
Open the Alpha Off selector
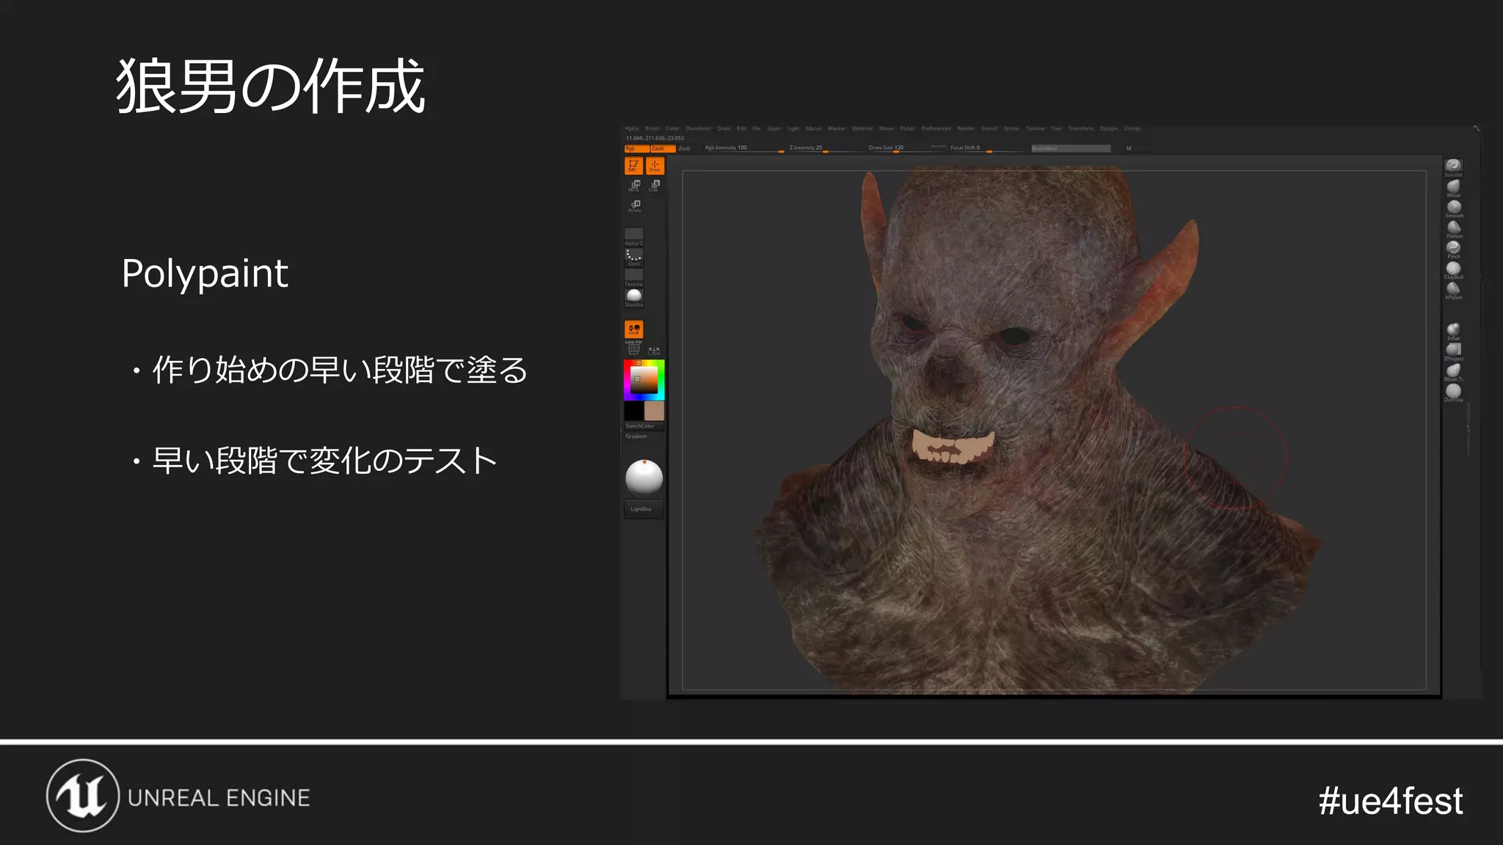pos(633,236)
